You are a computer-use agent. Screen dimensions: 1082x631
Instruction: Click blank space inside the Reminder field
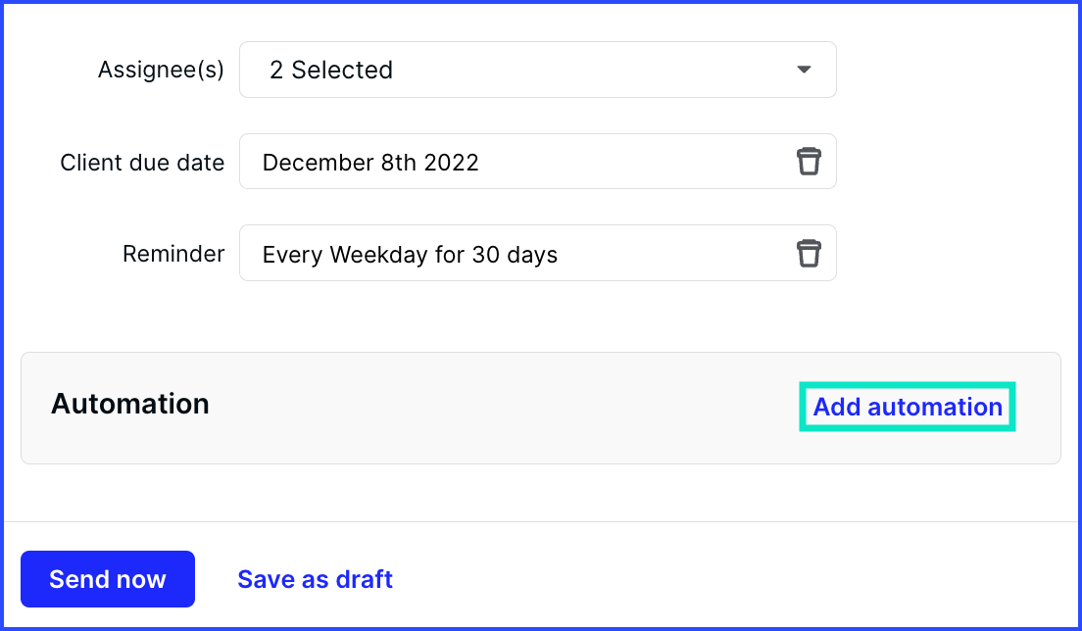(676, 253)
